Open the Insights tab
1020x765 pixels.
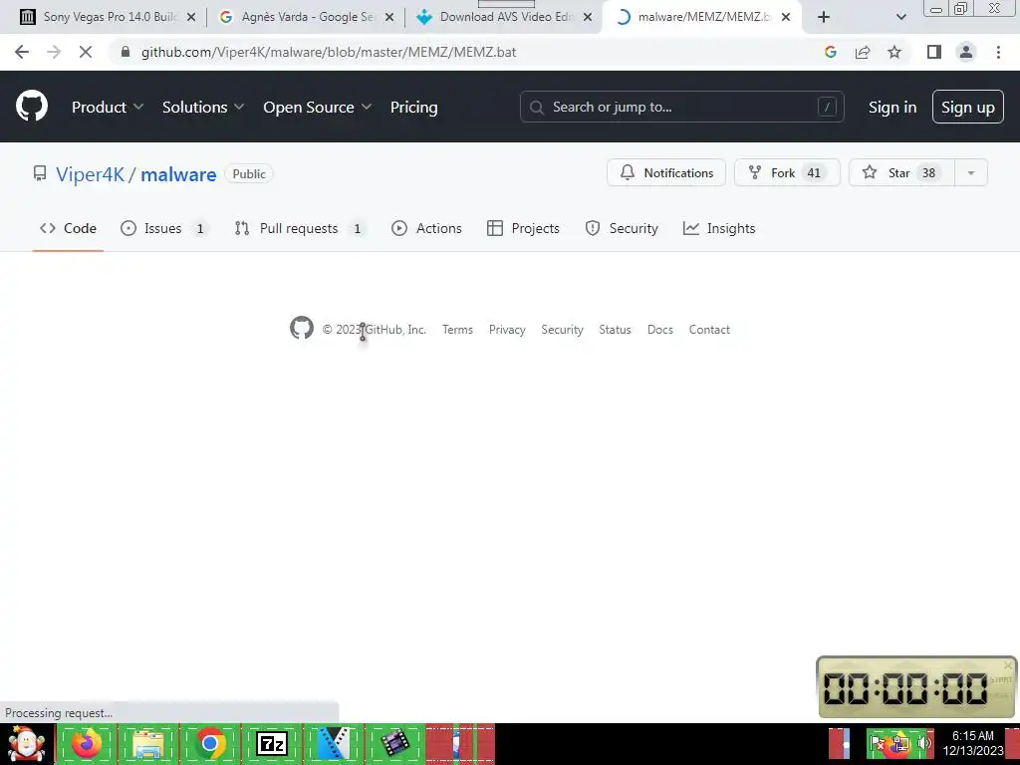(719, 228)
